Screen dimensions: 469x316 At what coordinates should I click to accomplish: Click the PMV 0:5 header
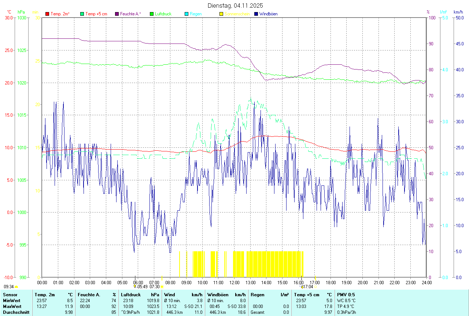pyautogui.click(x=346, y=295)
